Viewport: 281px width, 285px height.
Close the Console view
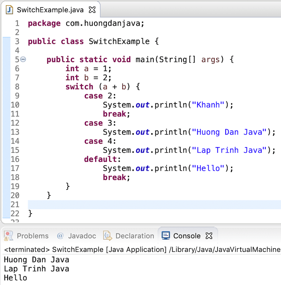tap(209, 236)
